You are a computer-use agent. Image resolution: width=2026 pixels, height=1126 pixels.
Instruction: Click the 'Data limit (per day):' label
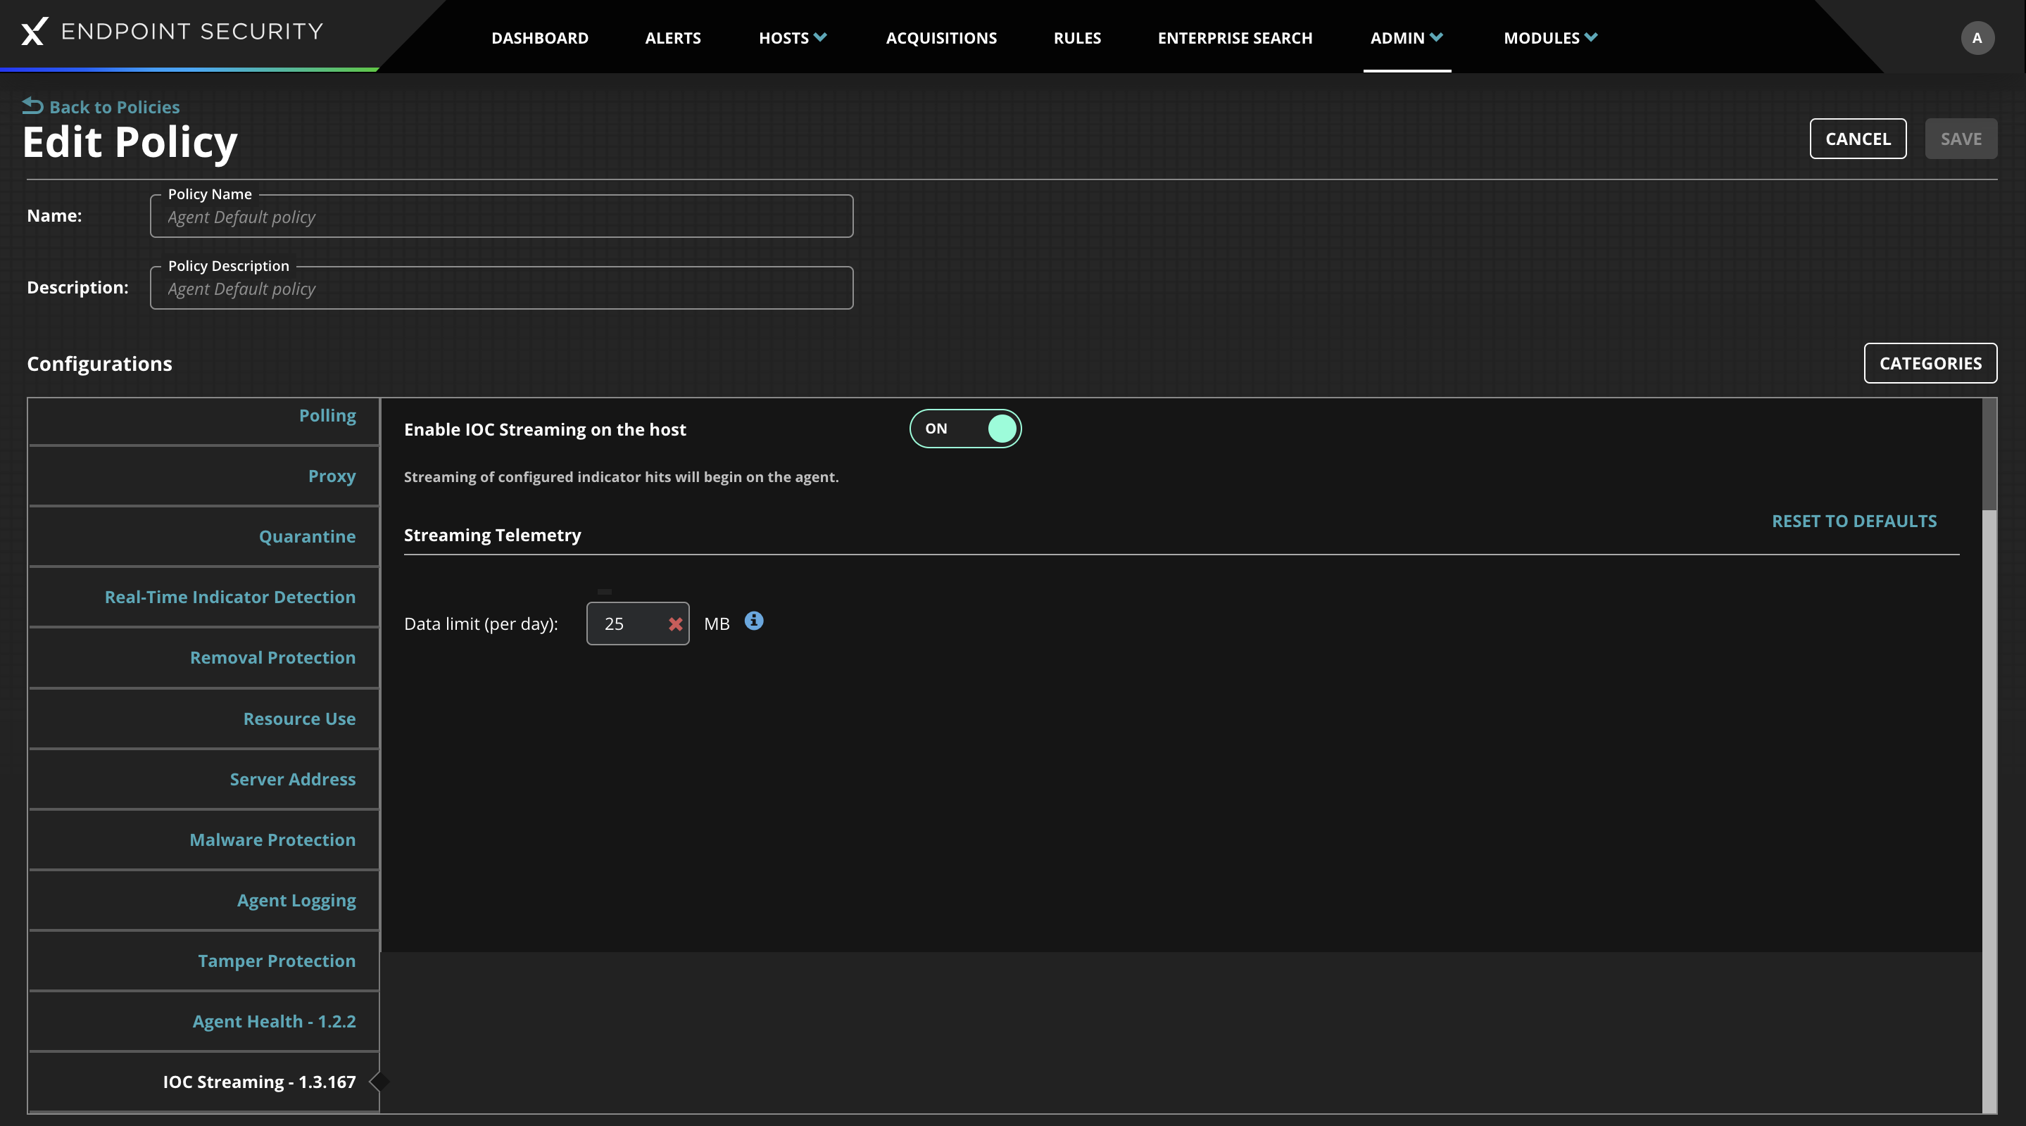pos(481,624)
